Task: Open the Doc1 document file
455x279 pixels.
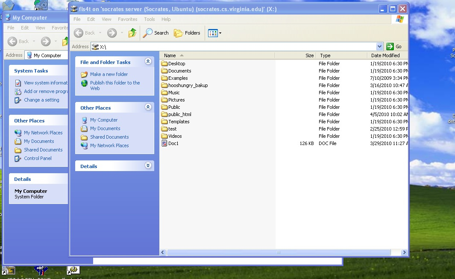Action: click(173, 143)
